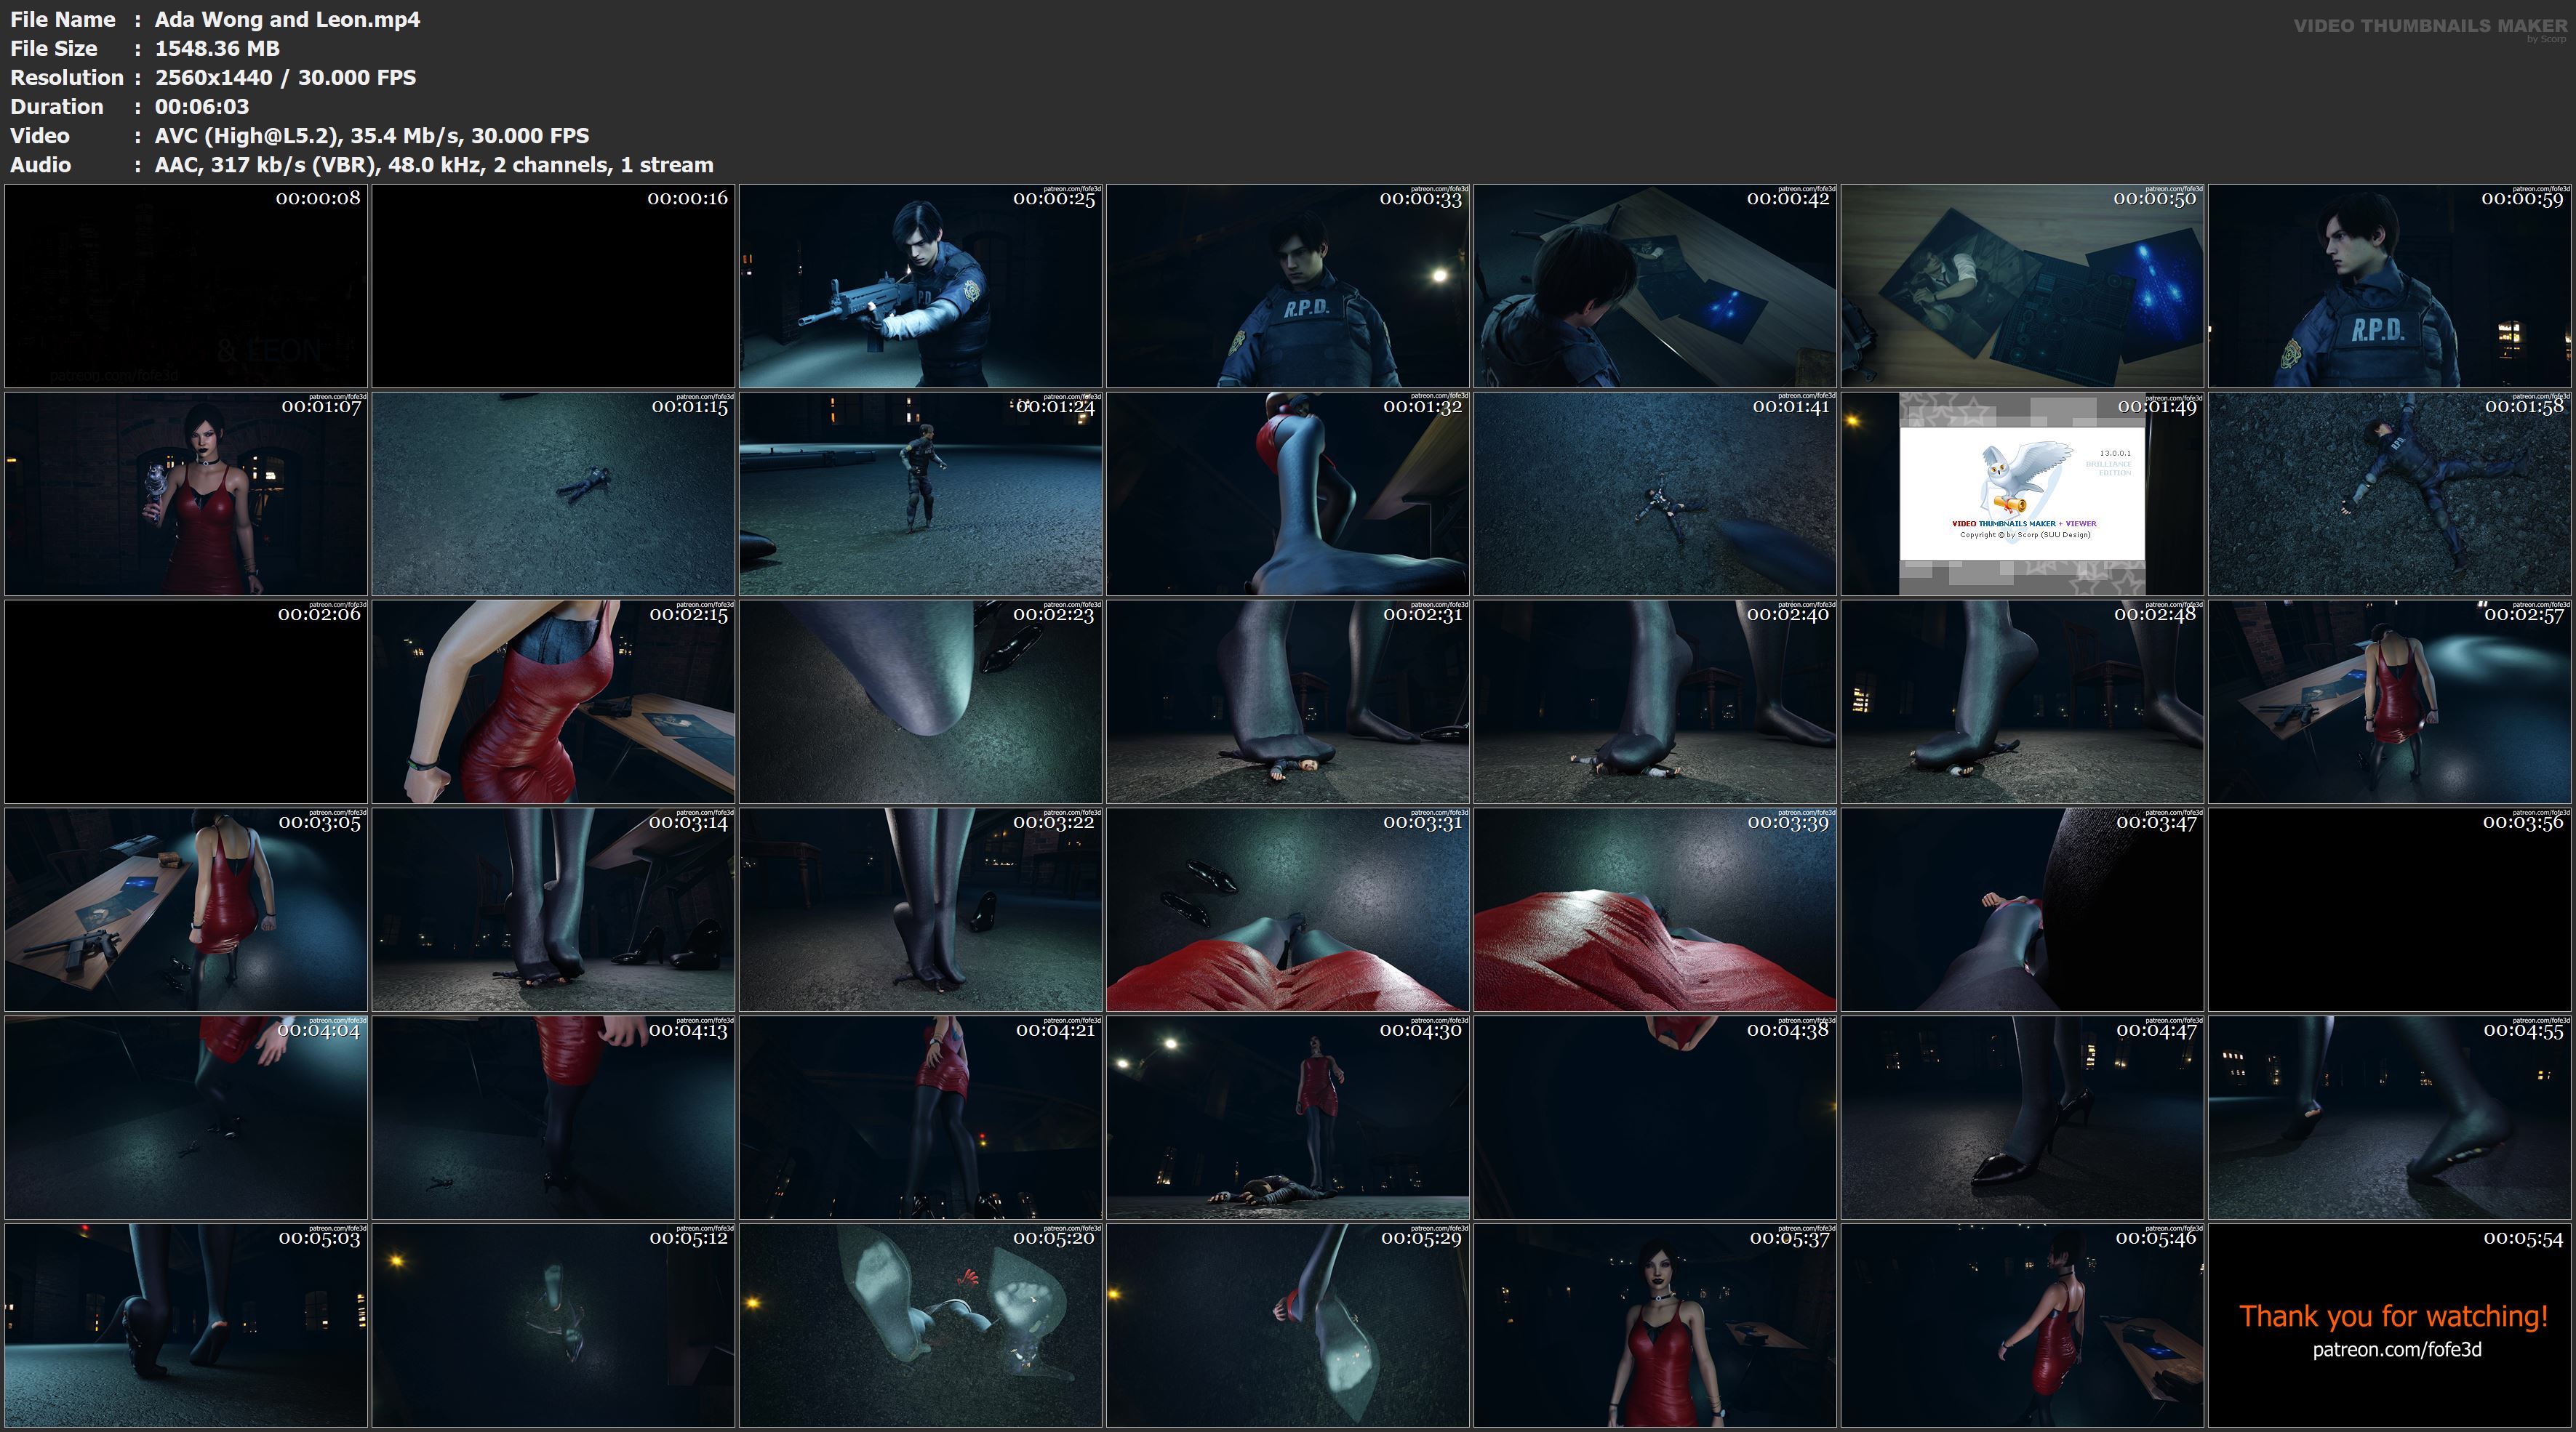The width and height of the screenshot is (2576, 1432).
Task: Select the 00:01:24 thumbnail
Action: point(920,494)
